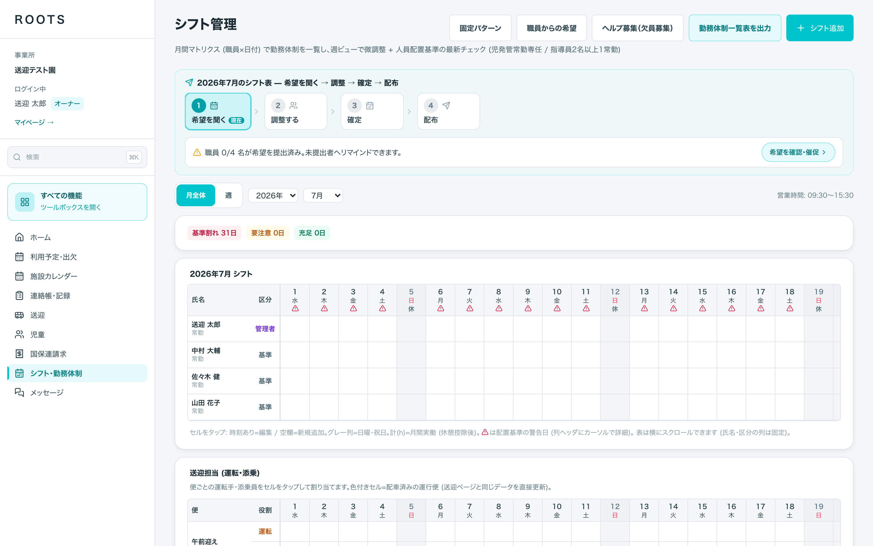Click 山田 花子 row name
Image resolution: width=873 pixels, height=546 pixels.
[x=206, y=403]
